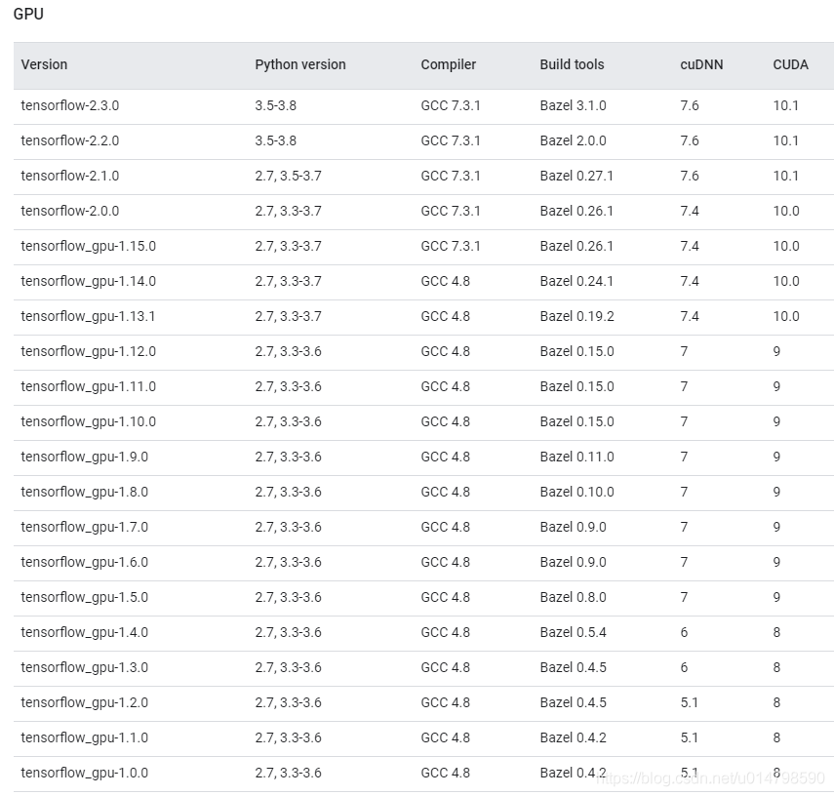This screenshot has height=796, width=834.
Task: Click the Bazel 0.10.0 cell
Action: (577, 492)
